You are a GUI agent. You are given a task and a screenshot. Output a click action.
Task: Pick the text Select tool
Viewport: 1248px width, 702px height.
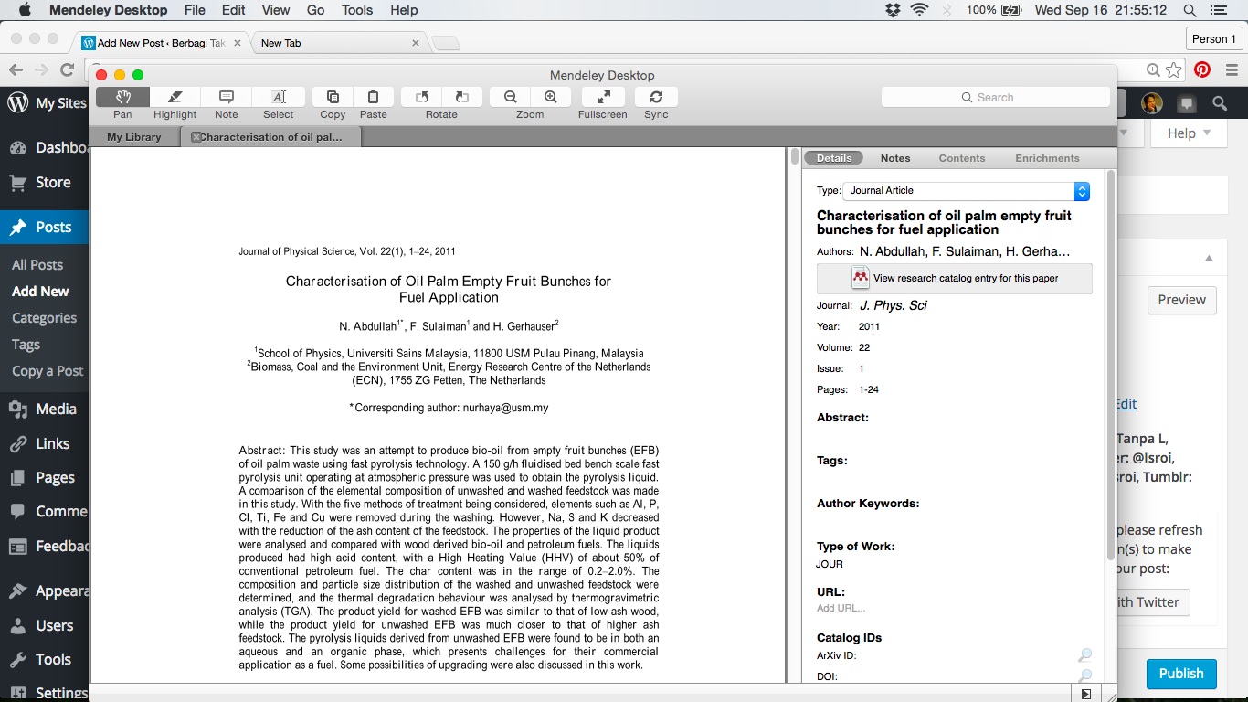coord(279,98)
